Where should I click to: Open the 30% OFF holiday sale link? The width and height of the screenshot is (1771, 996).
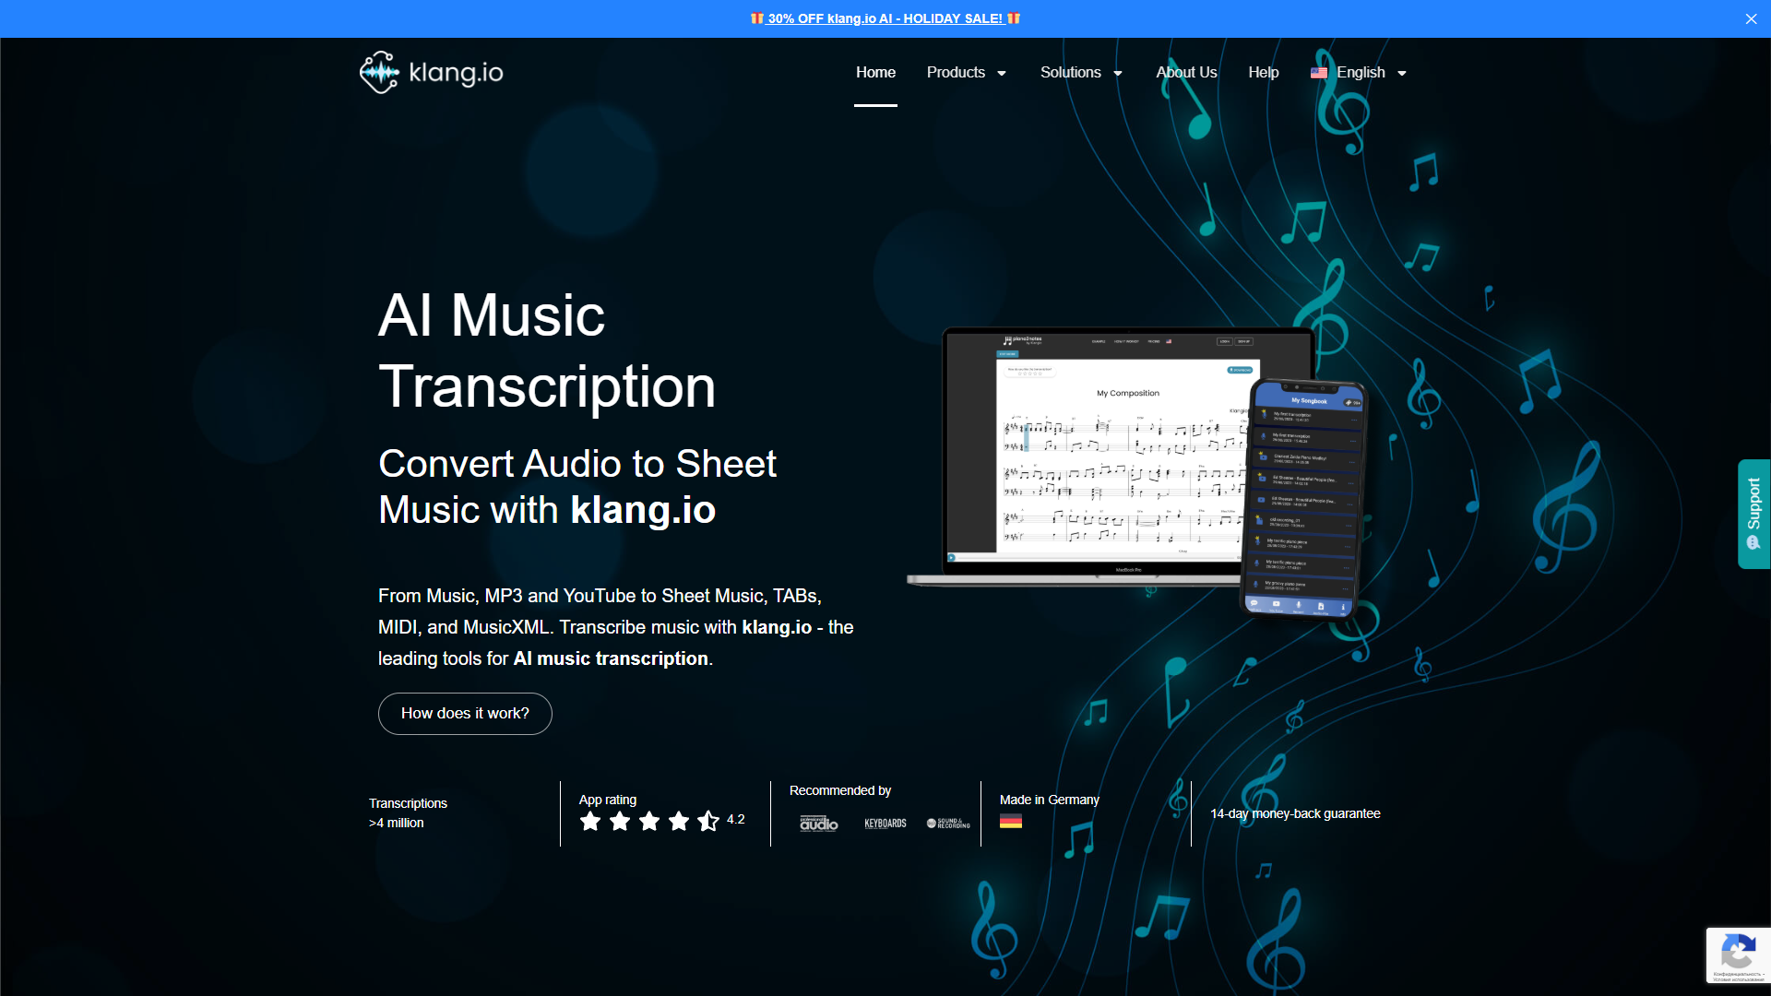tap(885, 18)
